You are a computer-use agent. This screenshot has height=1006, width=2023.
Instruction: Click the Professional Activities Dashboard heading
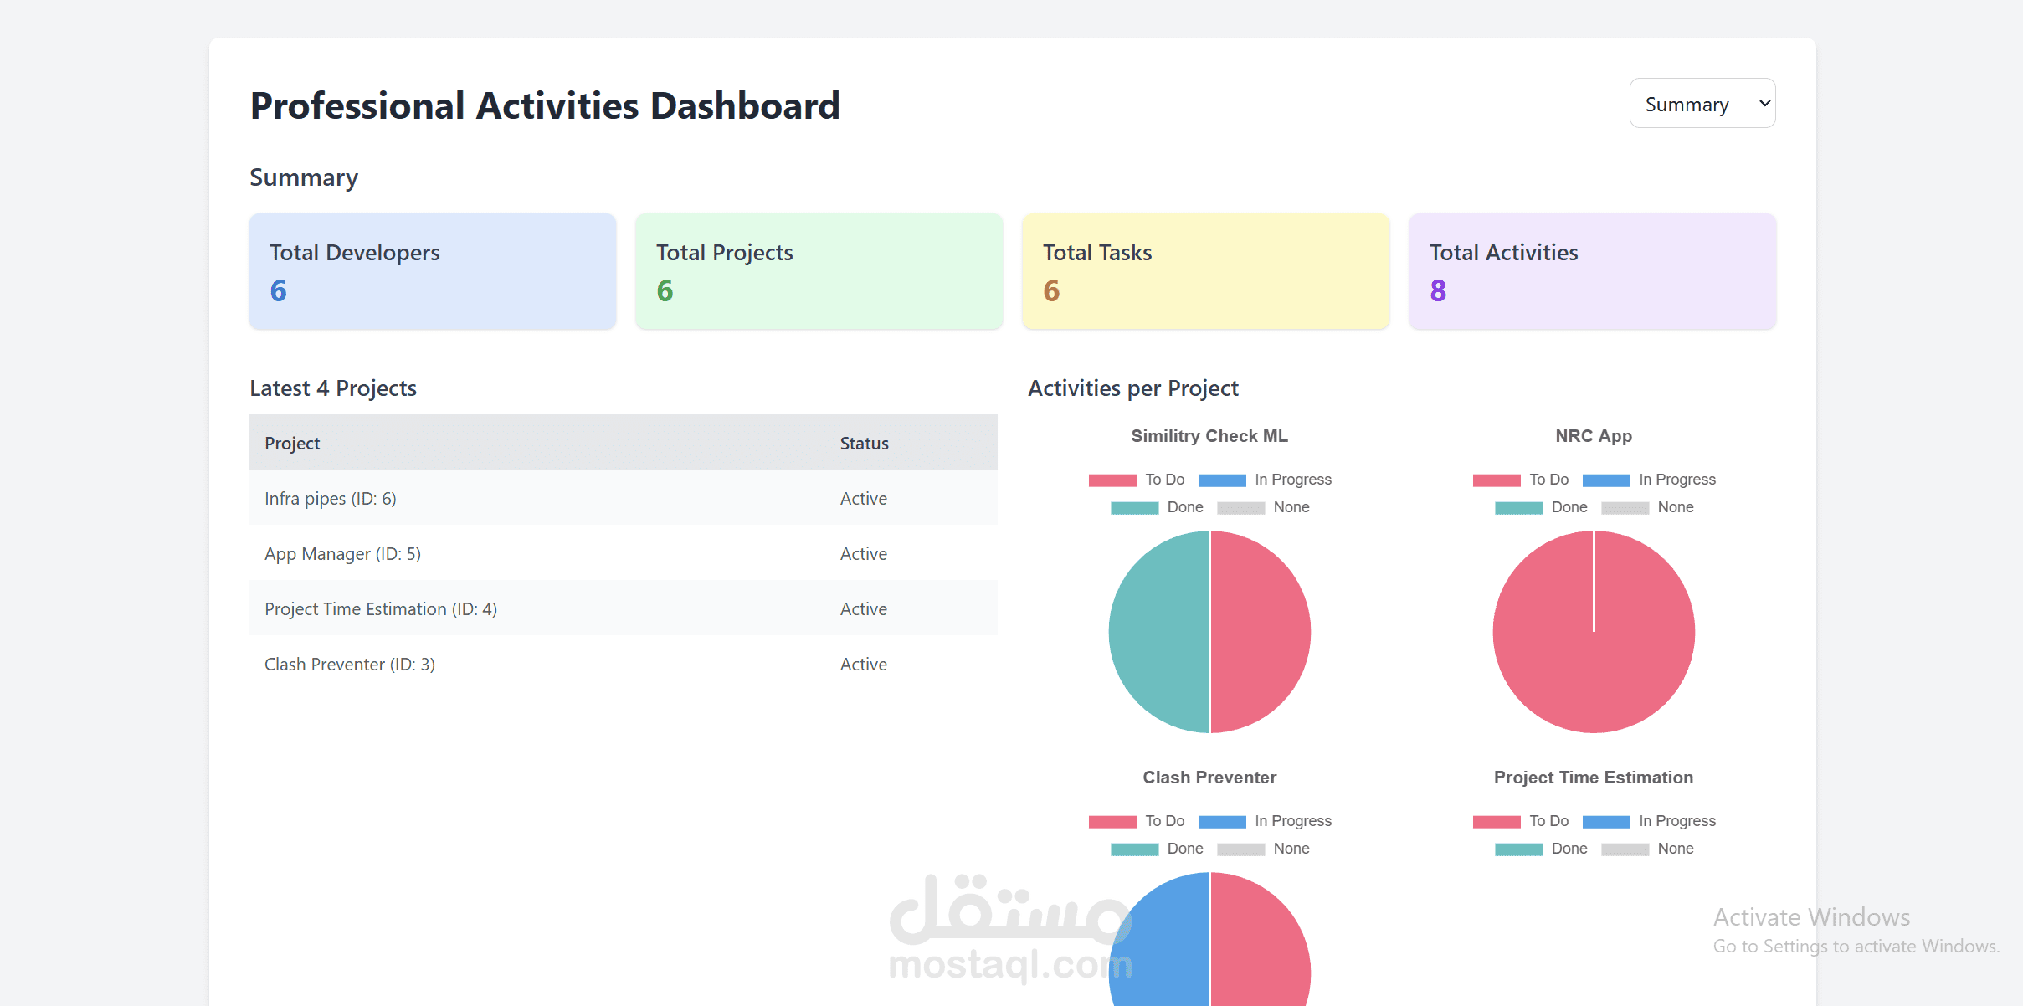[545, 106]
